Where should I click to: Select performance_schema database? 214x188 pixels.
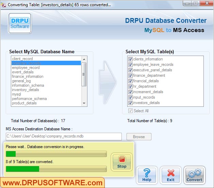click(46, 99)
